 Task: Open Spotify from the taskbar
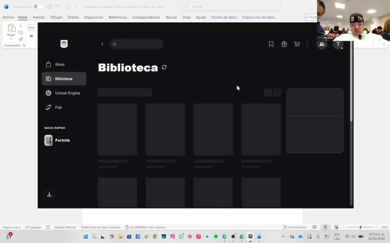216,237
